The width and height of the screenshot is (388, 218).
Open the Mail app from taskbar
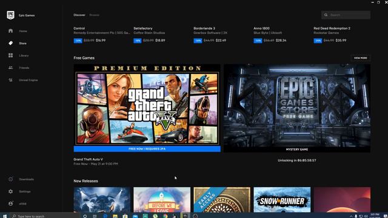click(x=135, y=216)
